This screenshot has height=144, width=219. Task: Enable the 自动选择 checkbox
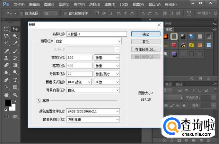(x=22, y=14)
